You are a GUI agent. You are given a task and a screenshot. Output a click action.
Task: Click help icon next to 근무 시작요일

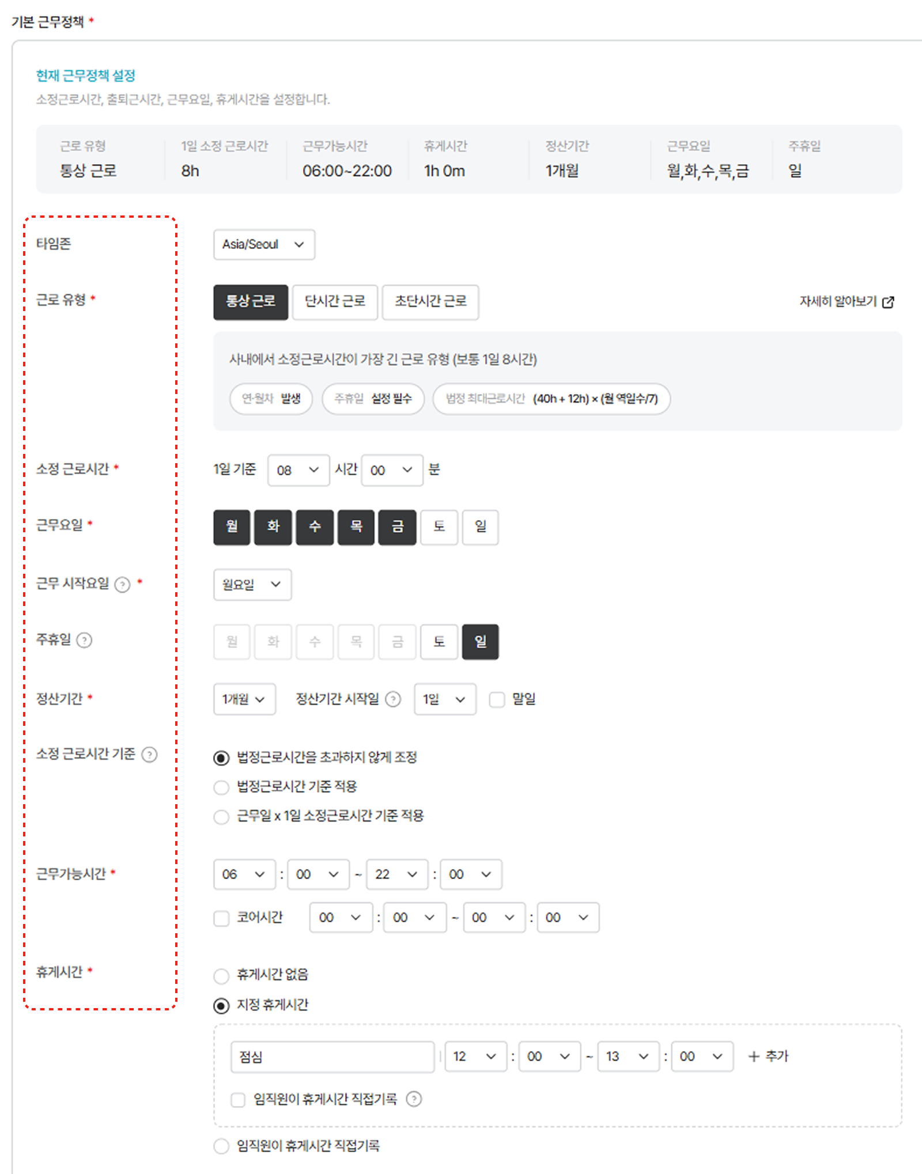coord(122,585)
